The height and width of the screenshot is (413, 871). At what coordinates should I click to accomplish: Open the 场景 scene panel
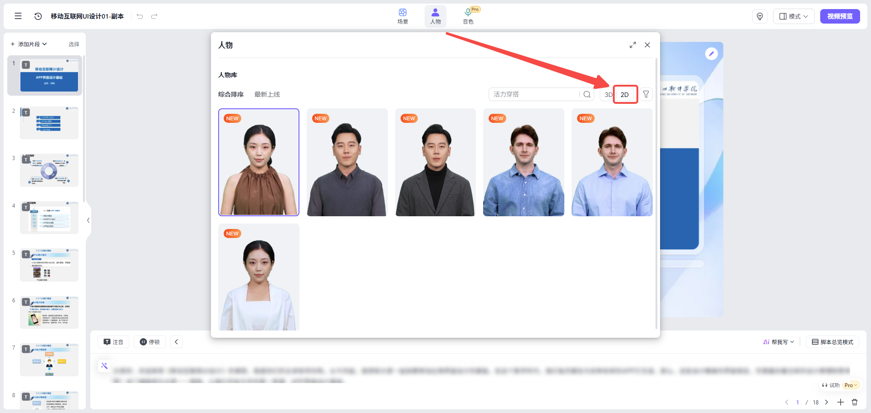tap(402, 16)
